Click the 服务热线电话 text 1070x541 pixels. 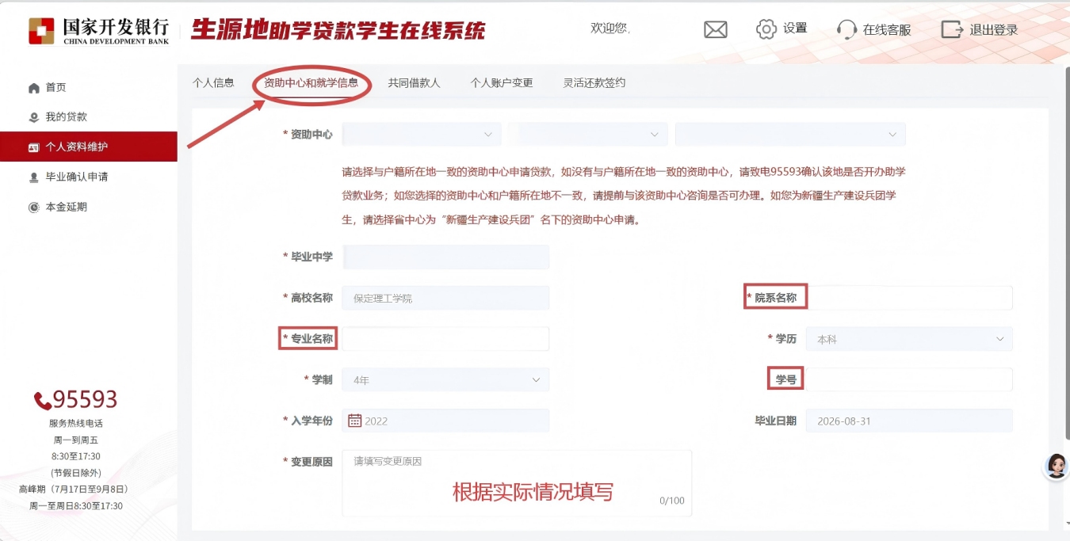tap(76, 424)
